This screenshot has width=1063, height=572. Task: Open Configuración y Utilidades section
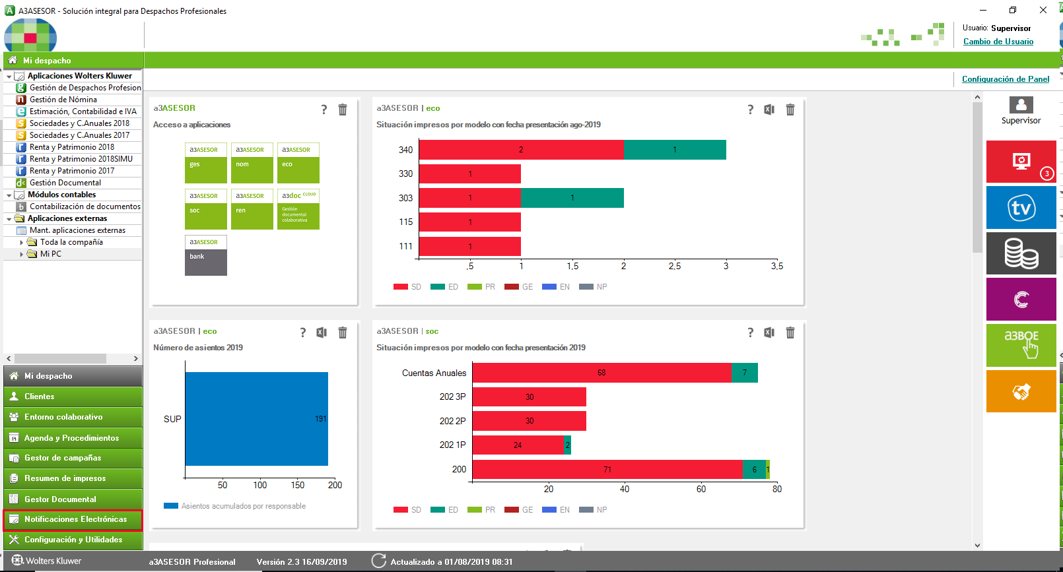point(73,540)
